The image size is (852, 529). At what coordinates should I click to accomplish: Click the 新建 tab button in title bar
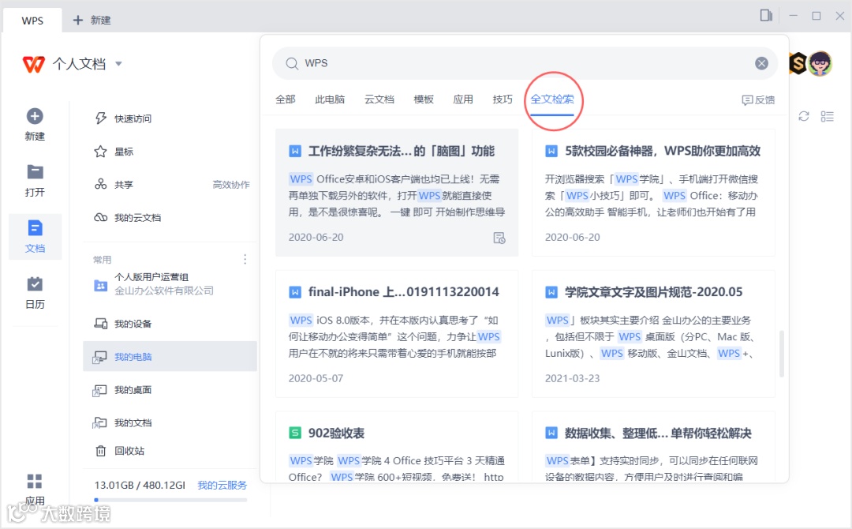(92, 20)
